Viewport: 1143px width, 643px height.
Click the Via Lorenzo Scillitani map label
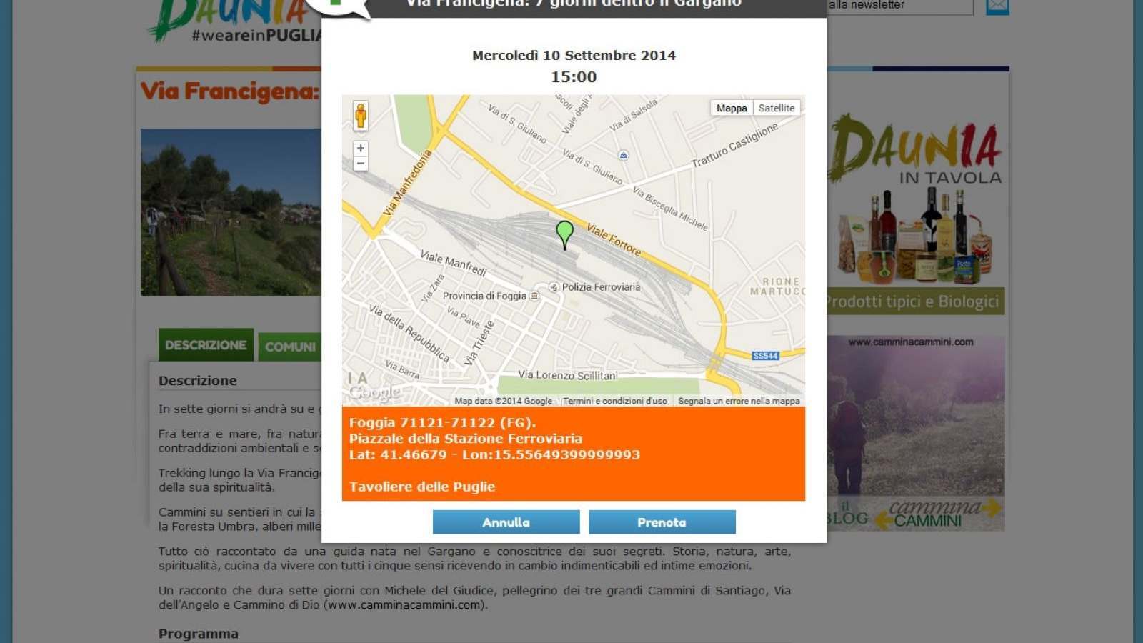568,375
